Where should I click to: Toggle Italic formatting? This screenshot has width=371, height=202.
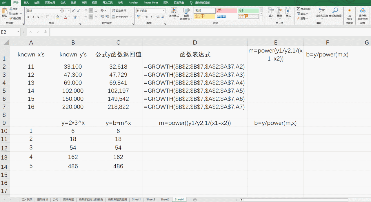(x=33, y=17)
